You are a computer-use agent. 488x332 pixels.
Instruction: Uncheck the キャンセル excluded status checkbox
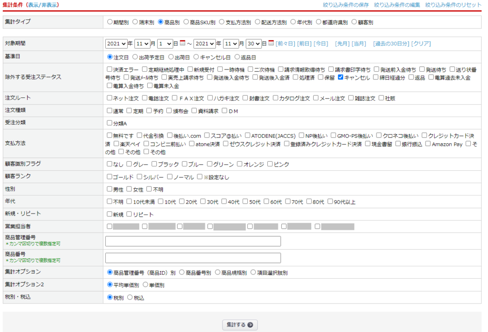point(340,78)
